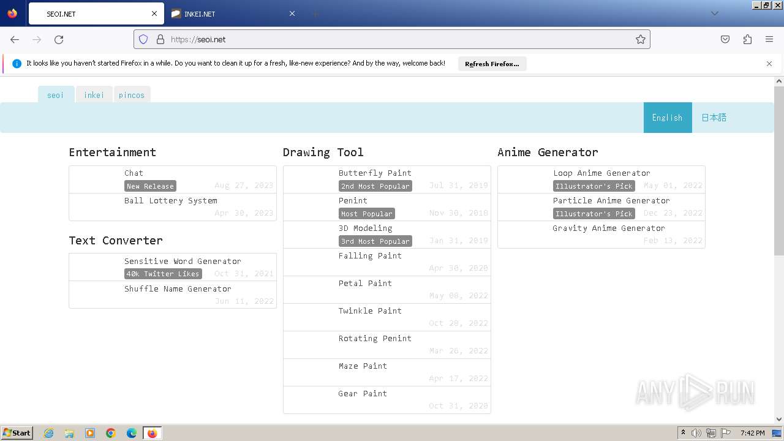784x441 pixels.
Task: Open Twinkle Paint
Action: 387,317
